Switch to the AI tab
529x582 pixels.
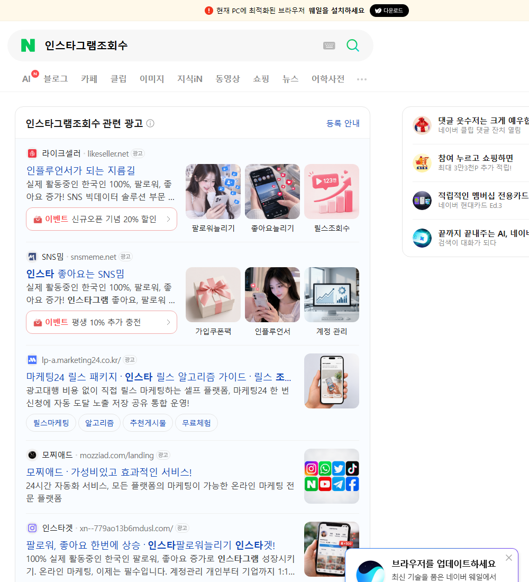pyautogui.click(x=26, y=79)
